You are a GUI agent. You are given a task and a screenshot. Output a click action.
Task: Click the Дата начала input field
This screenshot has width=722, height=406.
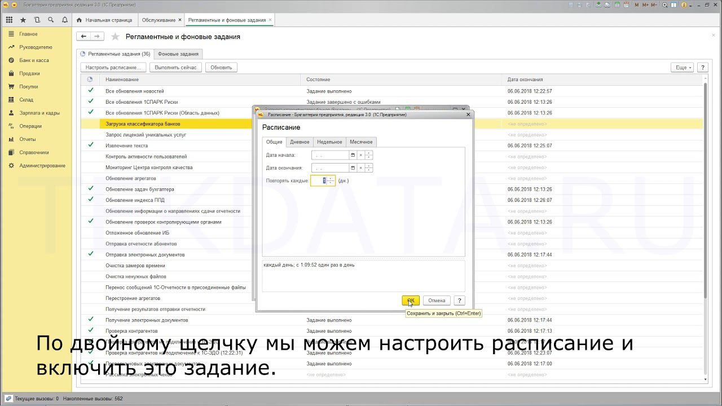tap(330, 155)
